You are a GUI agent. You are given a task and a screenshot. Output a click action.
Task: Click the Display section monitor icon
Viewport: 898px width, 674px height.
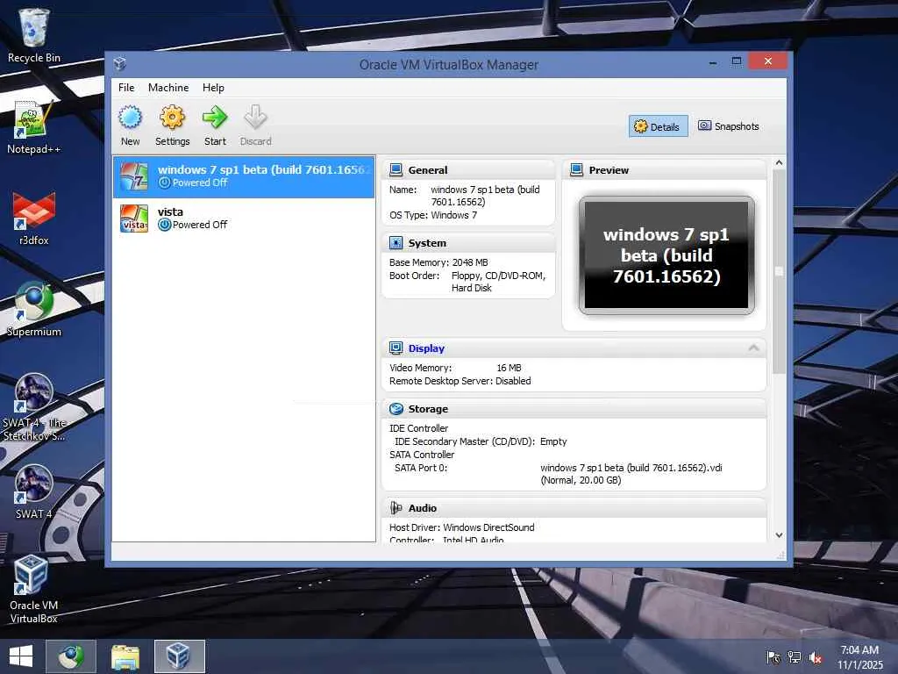pyautogui.click(x=396, y=348)
